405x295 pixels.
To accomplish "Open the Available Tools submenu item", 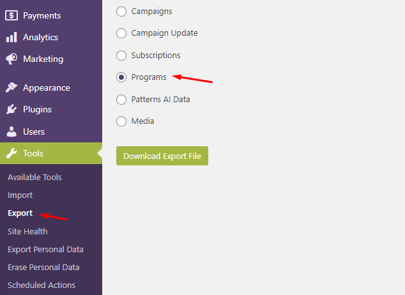I will (34, 178).
